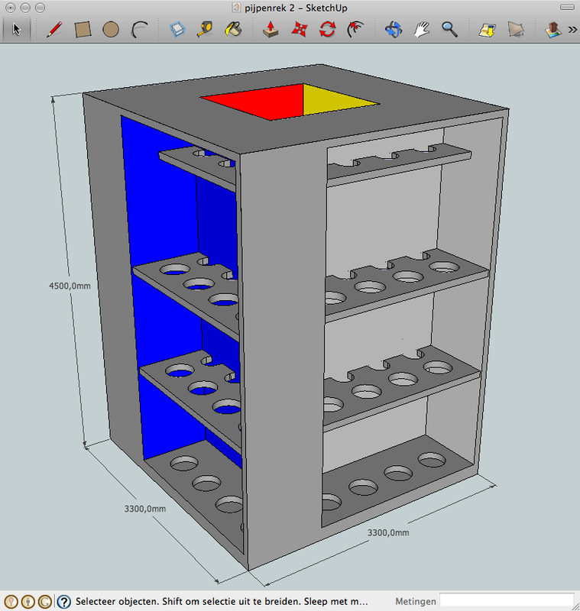Select the Rotate tool

327,29
